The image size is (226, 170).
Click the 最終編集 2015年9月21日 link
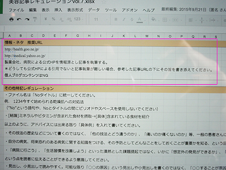(x=193, y=10)
